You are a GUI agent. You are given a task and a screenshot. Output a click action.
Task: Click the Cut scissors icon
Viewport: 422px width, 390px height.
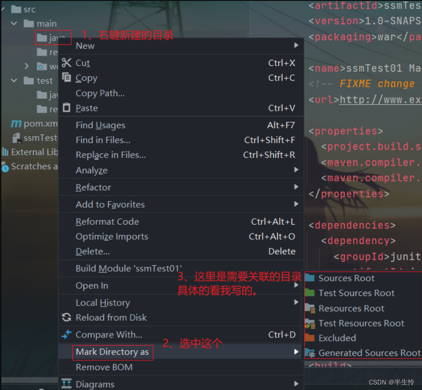tap(66, 63)
